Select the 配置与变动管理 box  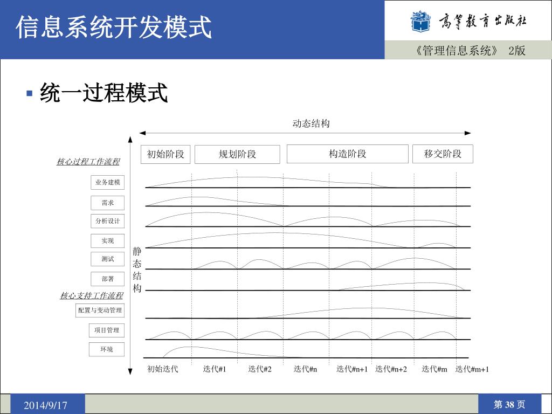click(100, 310)
